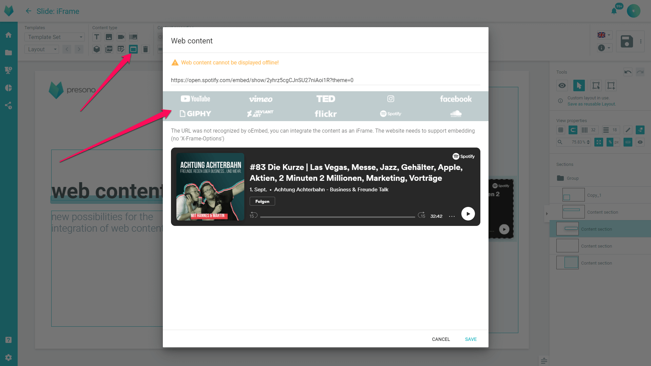
Task: Go back with the arrow beside Slide: iFrame
Action: tap(28, 11)
